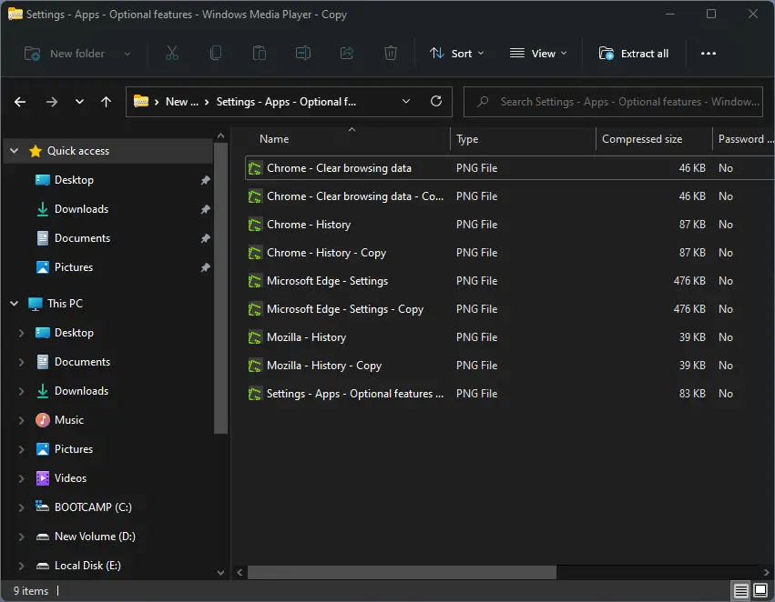This screenshot has width=775, height=602.
Task: Select Pictures under Quick access
Action: [x=74, y=267]
